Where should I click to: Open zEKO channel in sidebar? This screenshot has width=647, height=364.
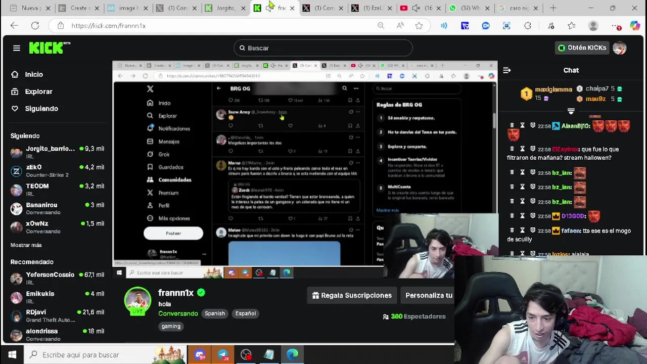pos(57,171)
